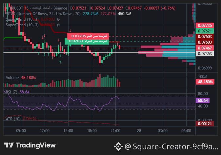Viewport: 221px width, 155px height.
Task: Click the 80.00 RSI scale label
Action: pyautogui.click(x=203, y=94)
